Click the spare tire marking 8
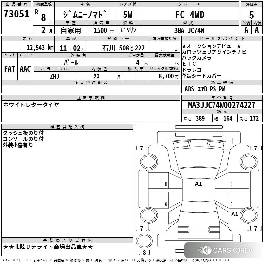The image size is (264, 264). coord(144,252)
